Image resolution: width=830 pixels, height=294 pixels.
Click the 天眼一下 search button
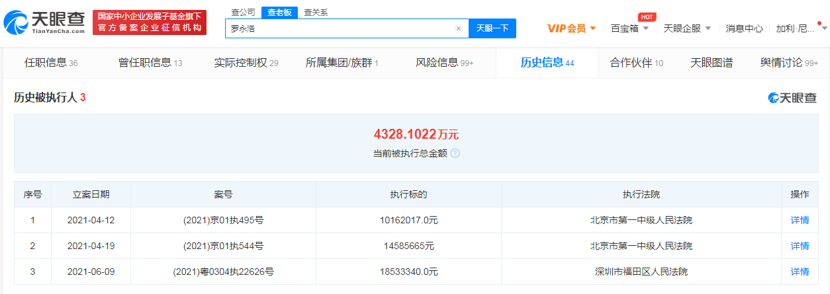[492, 28]
